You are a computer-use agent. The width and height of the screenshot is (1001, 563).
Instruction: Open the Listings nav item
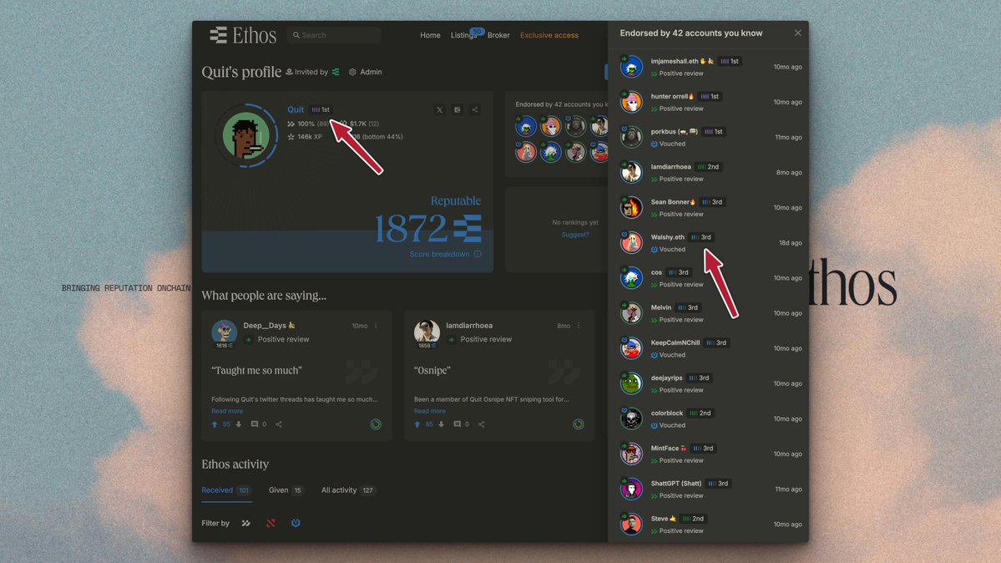coord(464,35)
